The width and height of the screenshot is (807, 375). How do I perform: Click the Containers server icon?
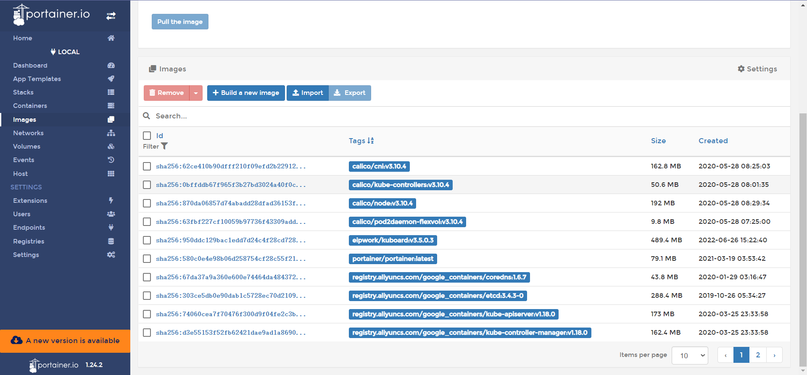coord(111,106)
